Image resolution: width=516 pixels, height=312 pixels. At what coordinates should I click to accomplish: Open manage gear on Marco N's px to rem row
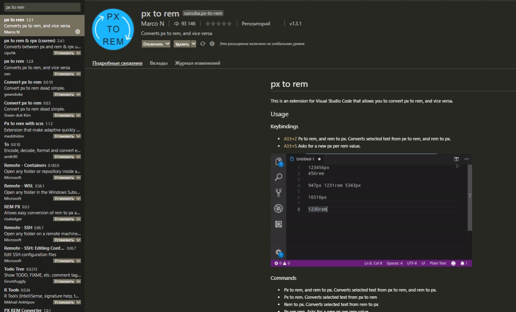click(78, 32)
